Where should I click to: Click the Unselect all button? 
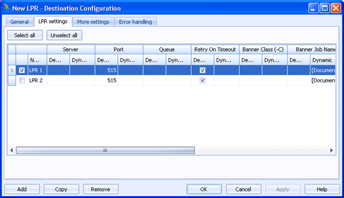[64, 35]
